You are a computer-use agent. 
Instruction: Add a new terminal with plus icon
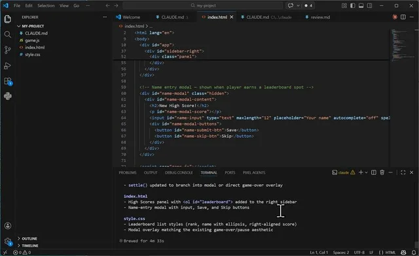pyautogui.click(x=361, y=172)
